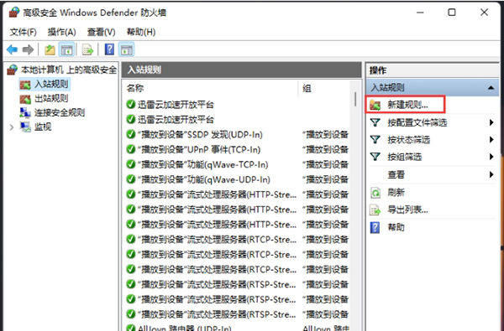The image size is (504, 331).
Task: Click the Up one level folder icon
Action: (x=50, y=49)
